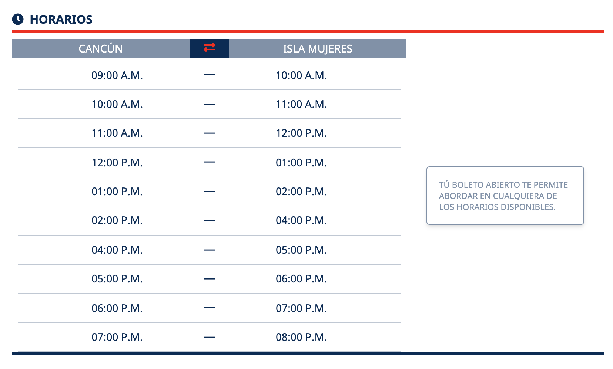
Task: Click the 07:00 P.M. Isla Mujeres time
Action: 301,308
